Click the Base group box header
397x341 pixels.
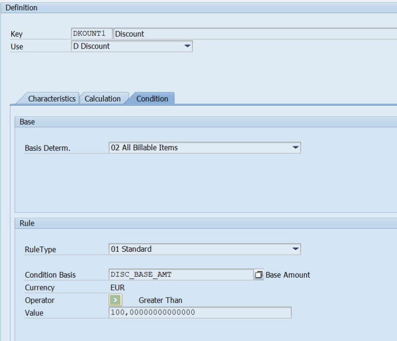pyautogui.click(x=27, y=121)
